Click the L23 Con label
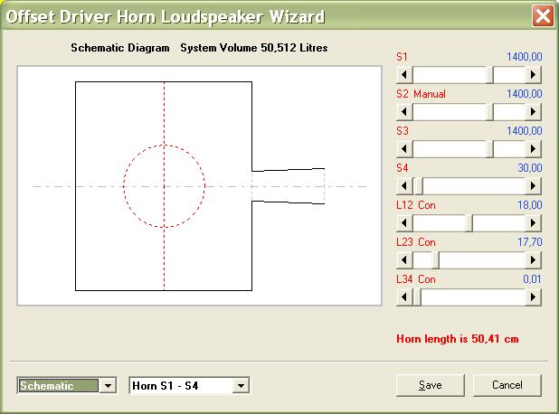The height and width of the screenshot is (414, 559). click(x=416, y=242)
